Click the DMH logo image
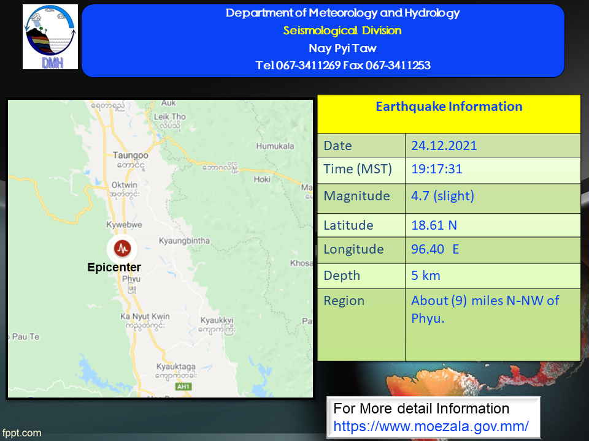The height and width of the screenshot is (441, 589). 50,37
